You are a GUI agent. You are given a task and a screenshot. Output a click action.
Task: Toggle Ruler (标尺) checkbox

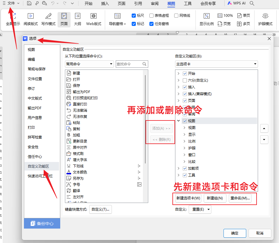pyautogui.click(x=134, y=16)
